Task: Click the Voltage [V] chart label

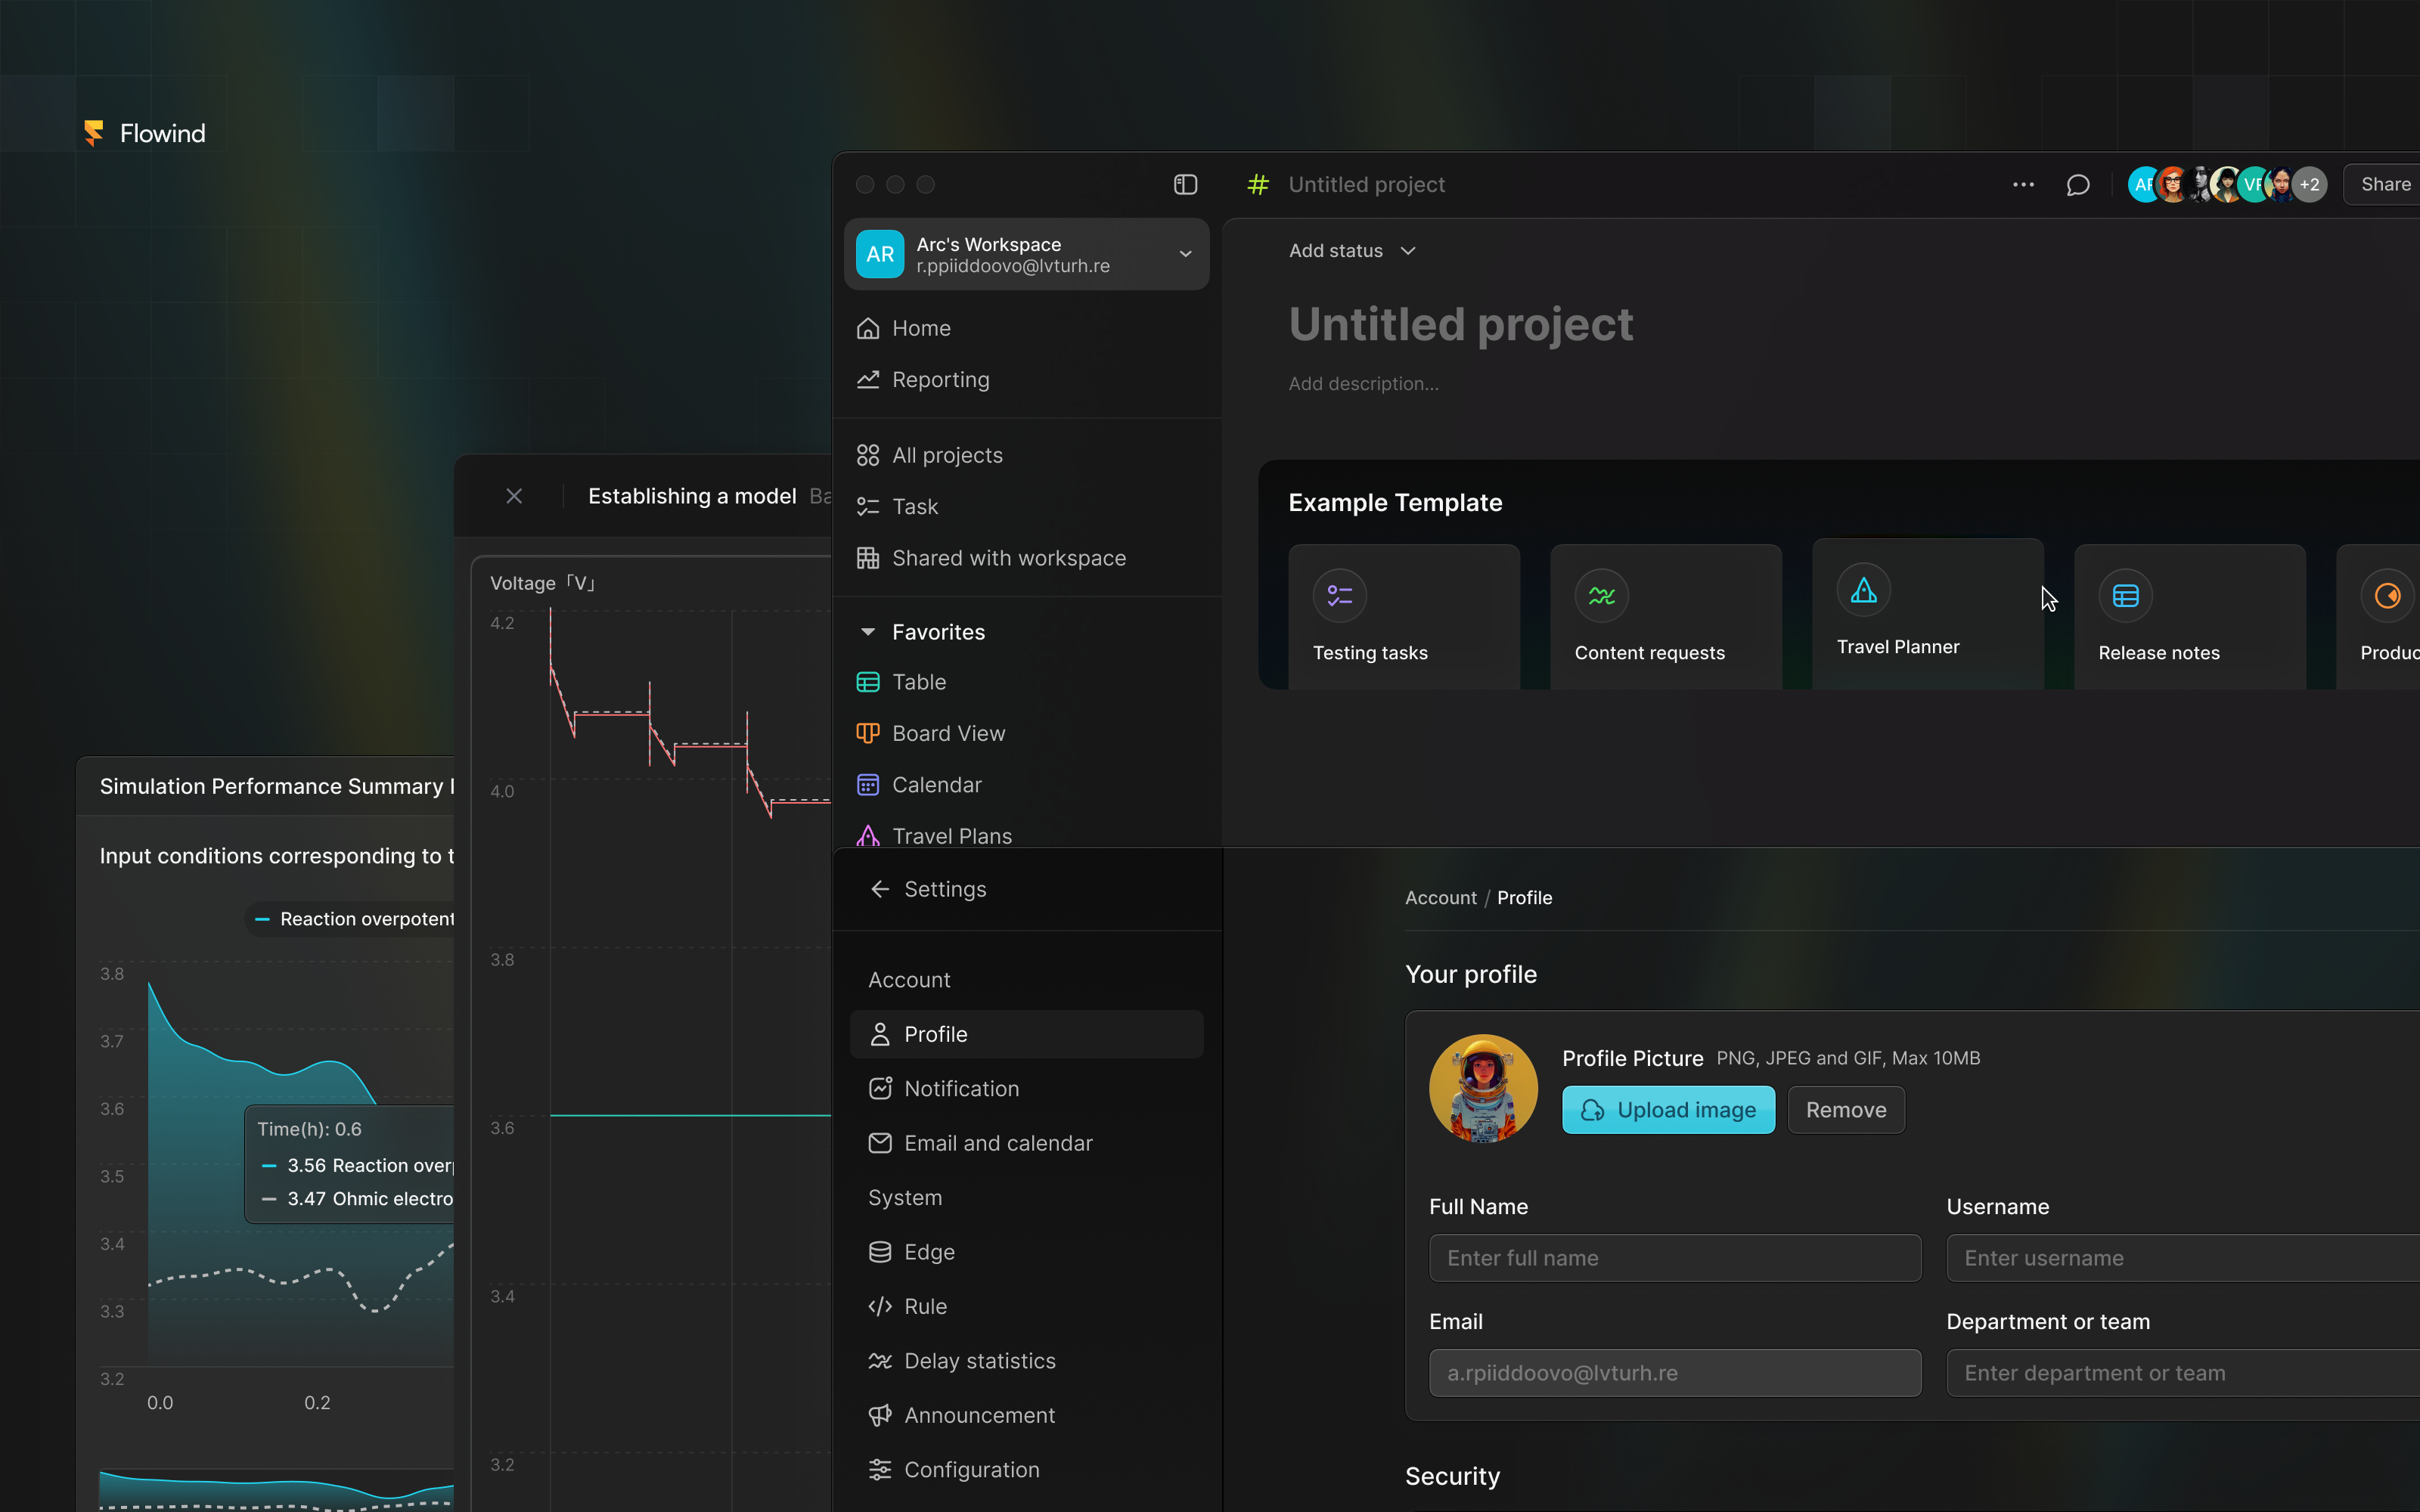Action: click(x=542, y=583)
